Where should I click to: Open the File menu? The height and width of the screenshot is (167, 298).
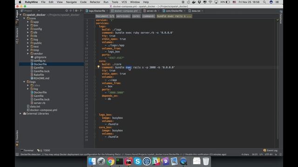[43, 2]
